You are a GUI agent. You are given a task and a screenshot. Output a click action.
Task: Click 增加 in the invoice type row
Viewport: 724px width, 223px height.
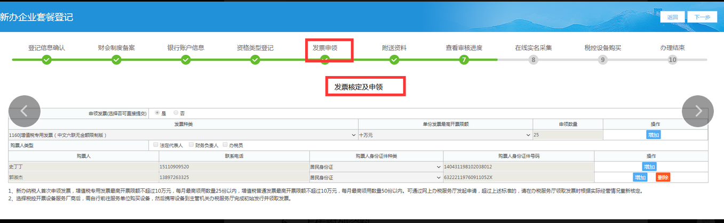[654, 135]
